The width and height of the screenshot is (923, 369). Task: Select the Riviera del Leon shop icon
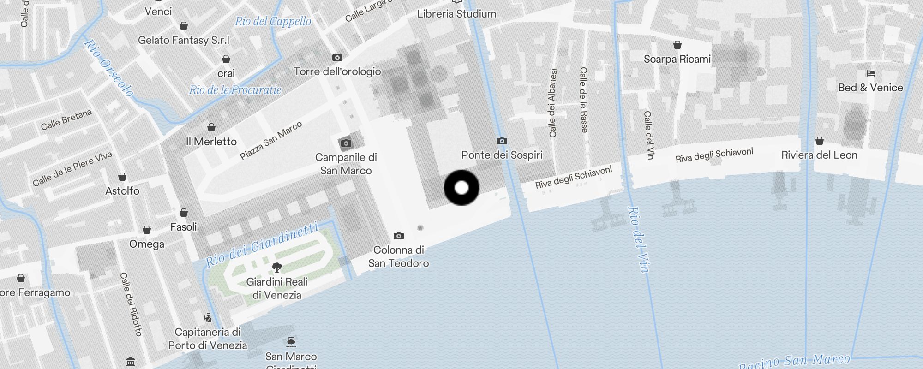pyautogui.click(x=820, y=140)
